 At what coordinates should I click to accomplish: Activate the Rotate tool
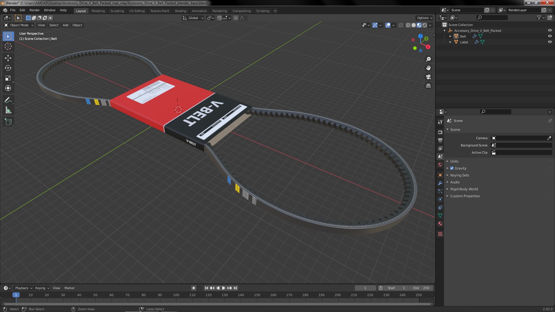pyautogui.click(x=8, y=68)
